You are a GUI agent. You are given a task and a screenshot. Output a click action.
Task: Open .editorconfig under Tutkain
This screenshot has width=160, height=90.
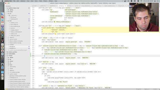coord(12,67)
